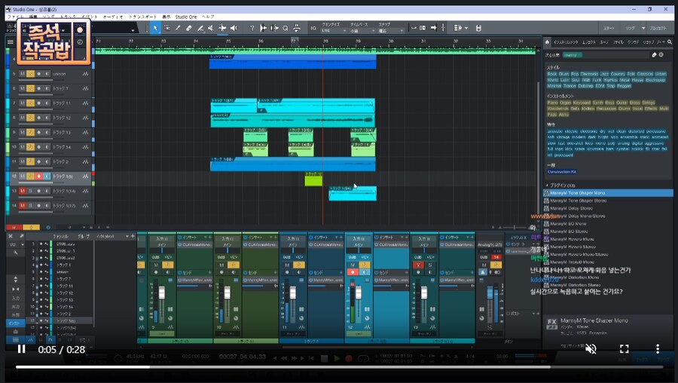The width and height of the screenshot is (678, 383).
Task: Toggle record arm on トラック 2
Action: pos(38,162)
